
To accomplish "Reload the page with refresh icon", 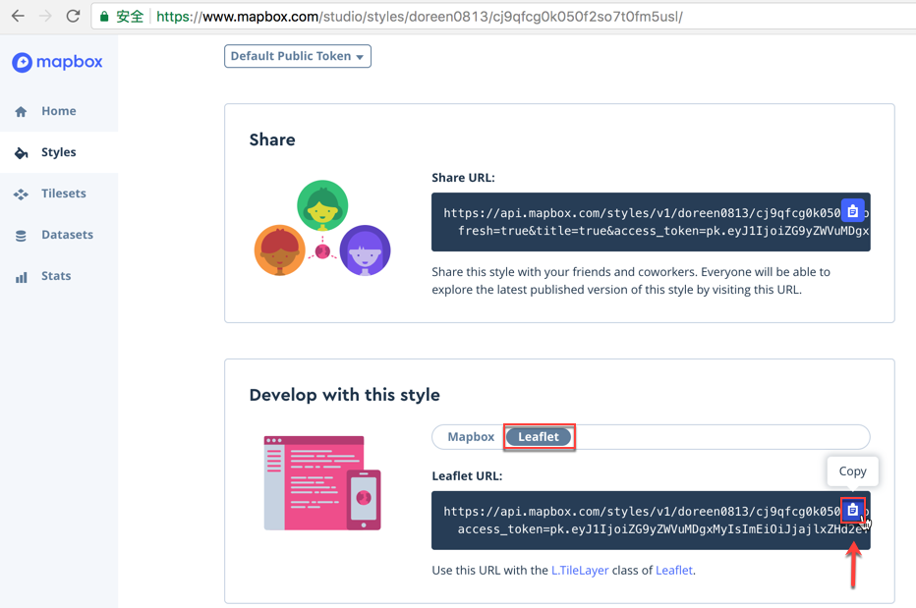I will coord(73,16).
